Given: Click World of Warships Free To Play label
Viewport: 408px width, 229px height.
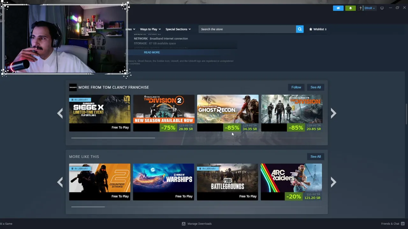Looking at the screenshot, I should point(184,196).
